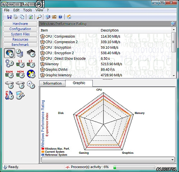Click Processor(s) activity : 6% status text
This screenshot has width=179, height=172.
point(90,167)
